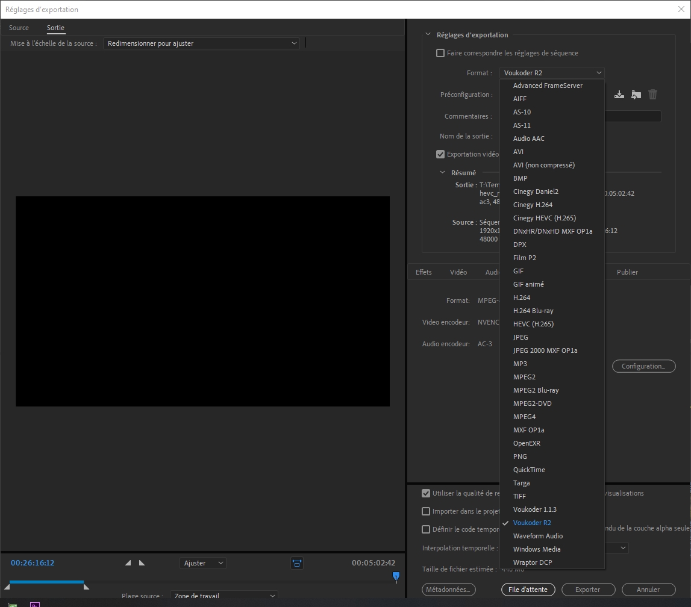Open the Ajuster zoom dropdown

[202, 563]
